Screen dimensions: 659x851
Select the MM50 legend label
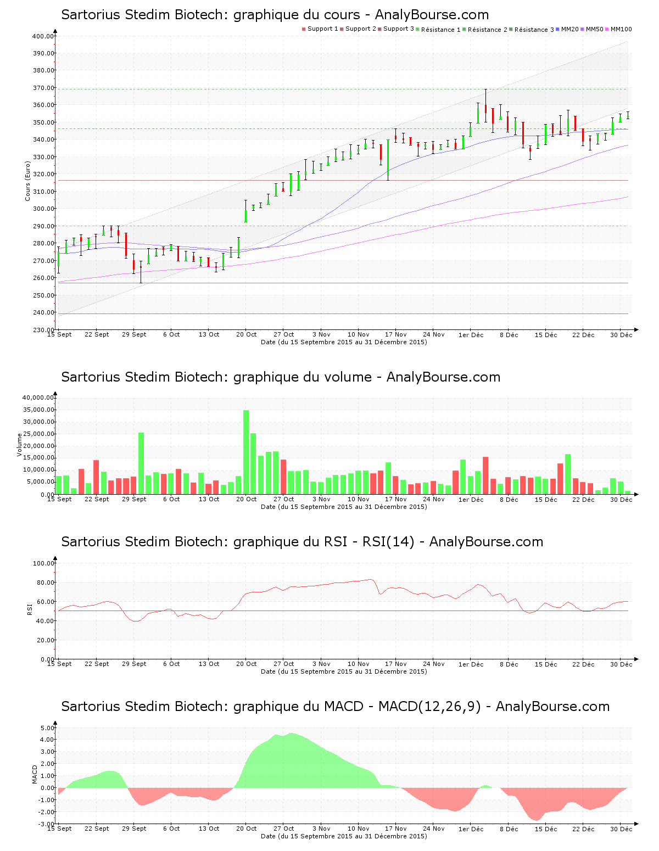(x=595, y=29)
